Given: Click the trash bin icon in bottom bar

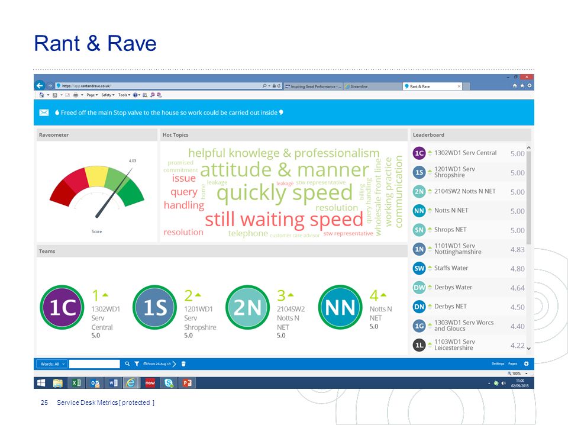Looking at the screenshot, I should pyautogui.click(x=183, y=364).
